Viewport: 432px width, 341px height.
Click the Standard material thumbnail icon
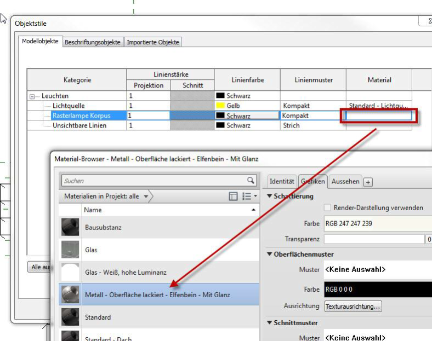point(70,317)
